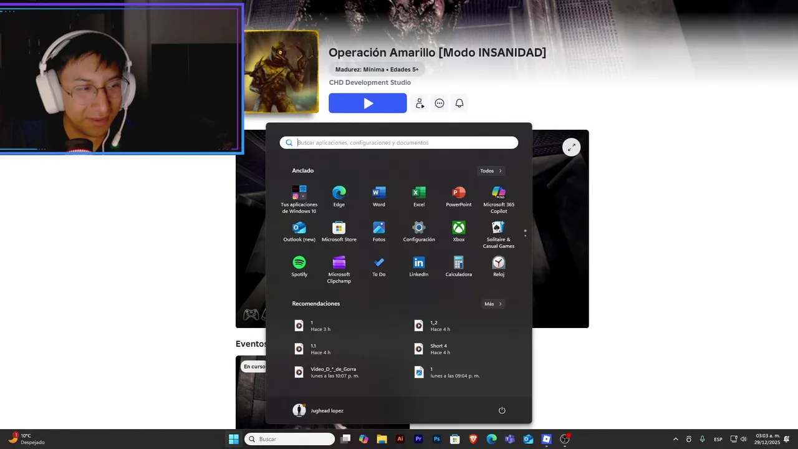Open the Reloj clock app
Image resolution: width=798 pixels, height=449 pixels.
tap(498, 266)
